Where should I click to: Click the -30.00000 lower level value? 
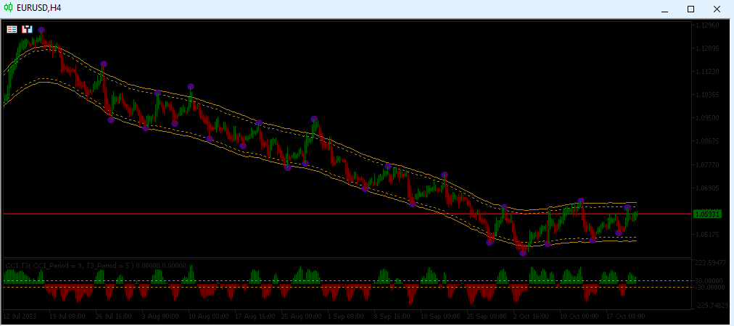click(x=709, y=287)
